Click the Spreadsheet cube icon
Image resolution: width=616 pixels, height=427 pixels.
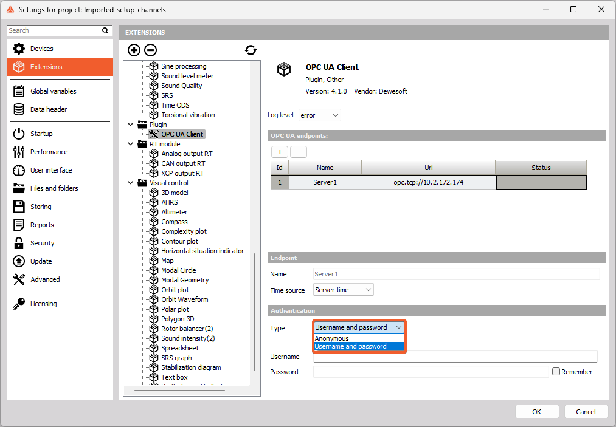coord(154,348)
